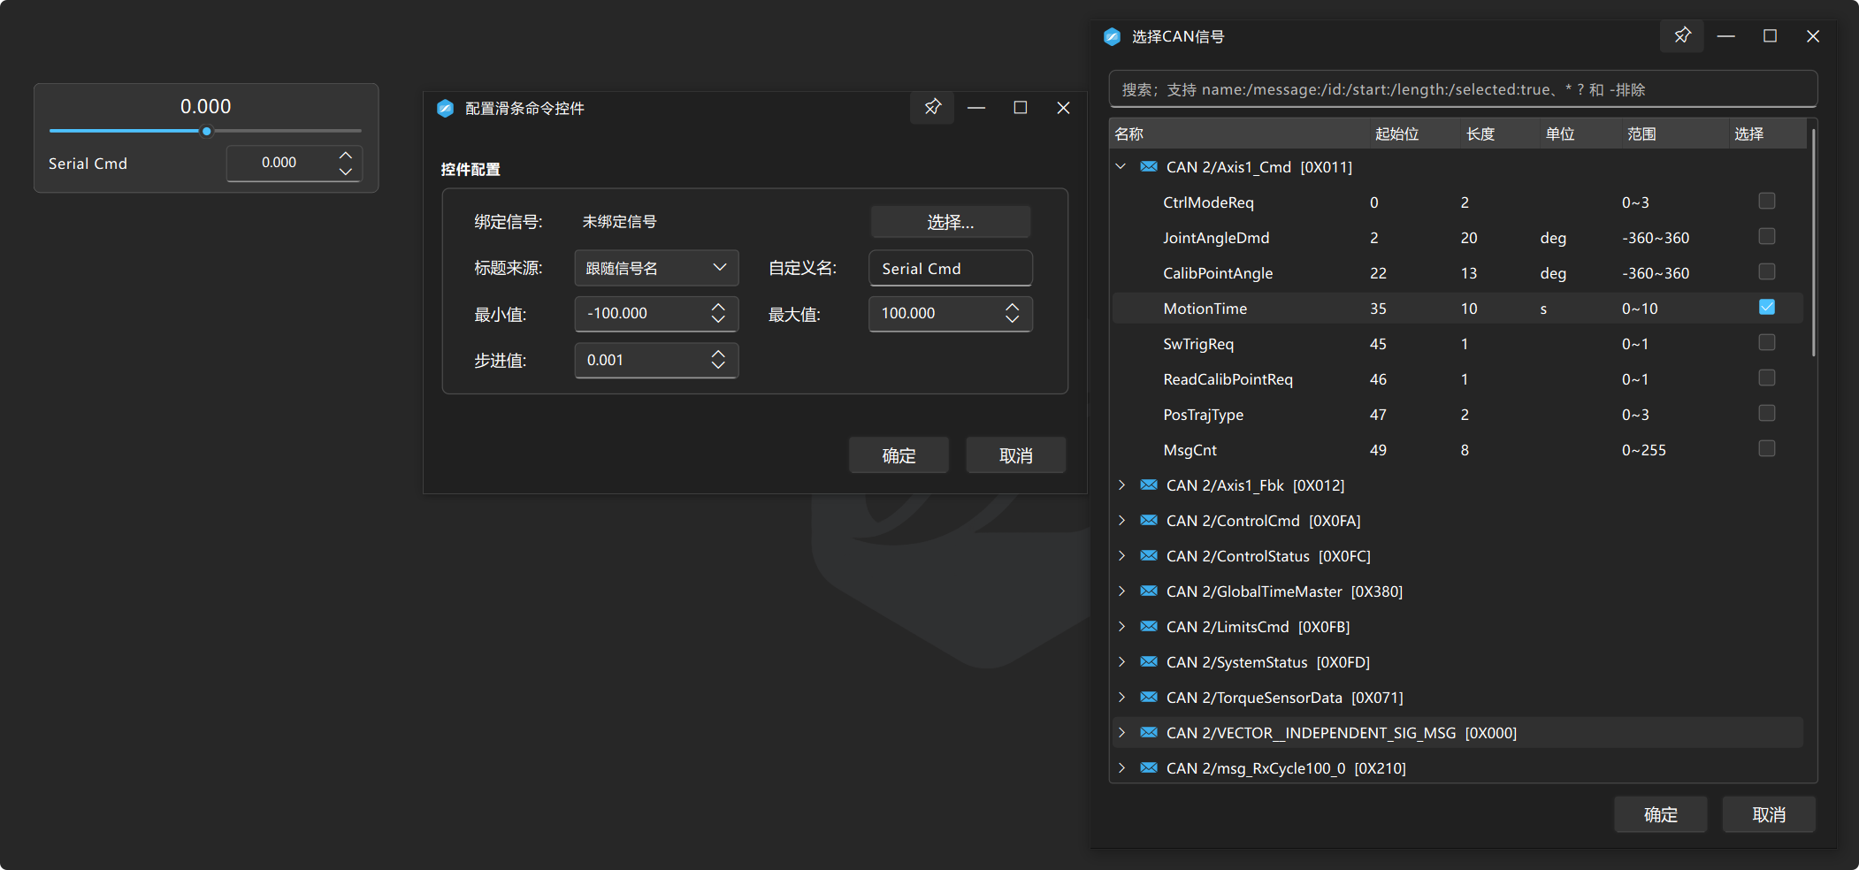Increase the 步进值 with up arrow
Image resolution: width=1859 pixels, height=870 pixels.
(x=718, y=354)
